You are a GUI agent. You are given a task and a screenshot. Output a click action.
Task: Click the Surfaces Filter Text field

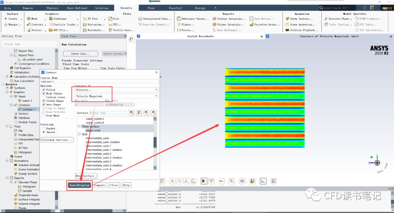pos(108,113)
